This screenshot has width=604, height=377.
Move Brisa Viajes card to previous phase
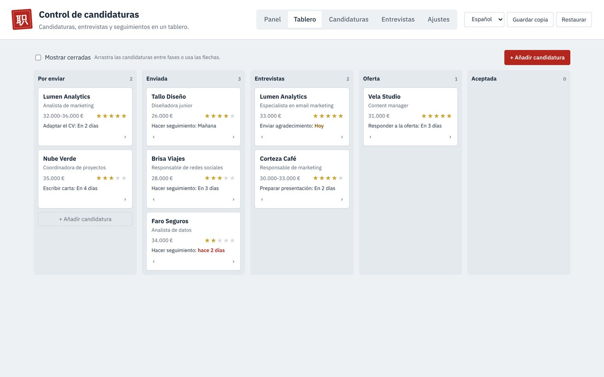(x=154, y=199)
